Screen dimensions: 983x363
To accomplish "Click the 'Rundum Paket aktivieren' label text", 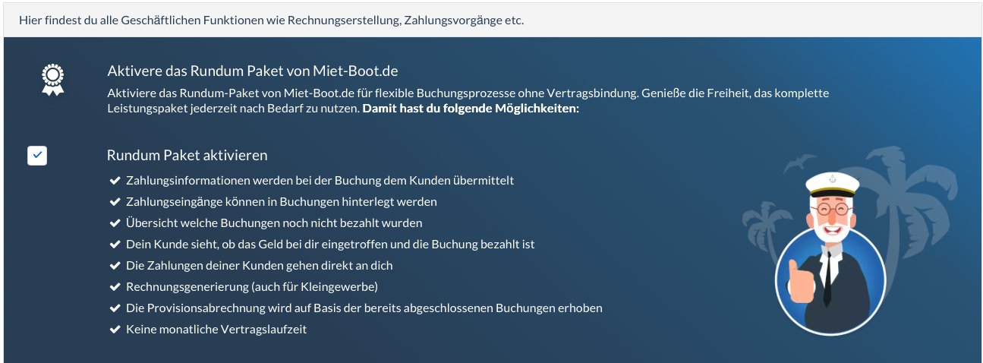I will [187, 156].
